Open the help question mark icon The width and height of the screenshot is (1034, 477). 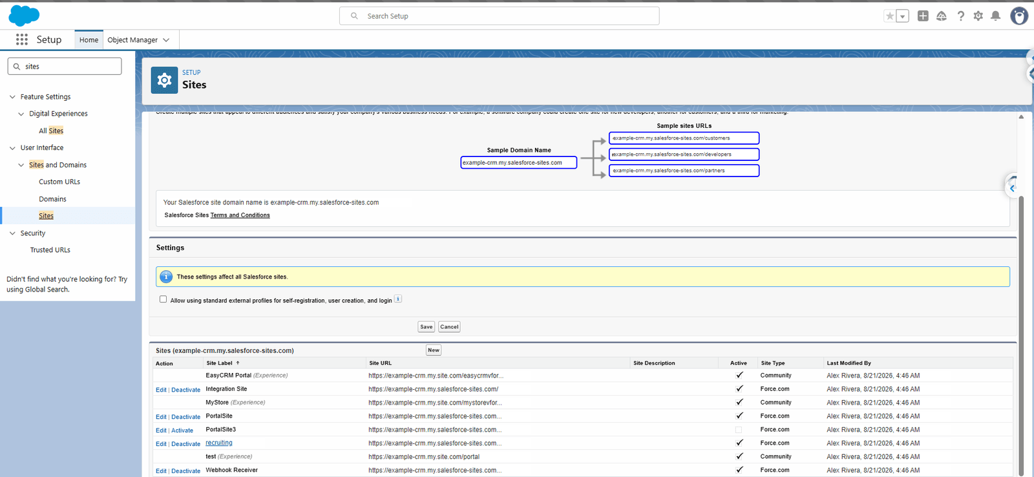click(x=961, y=16)
